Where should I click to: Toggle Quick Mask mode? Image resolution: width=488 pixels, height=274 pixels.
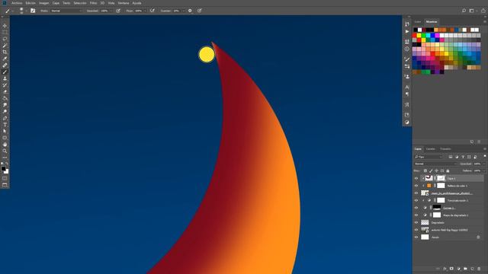pos(5,178)
